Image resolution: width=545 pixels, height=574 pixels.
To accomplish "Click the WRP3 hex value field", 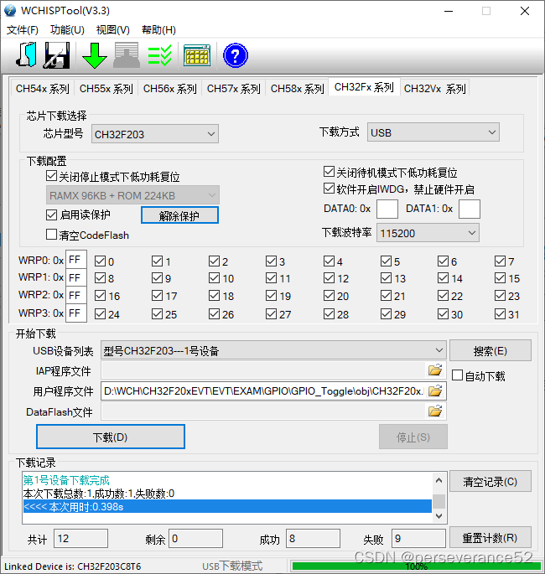I will [76, 313].
